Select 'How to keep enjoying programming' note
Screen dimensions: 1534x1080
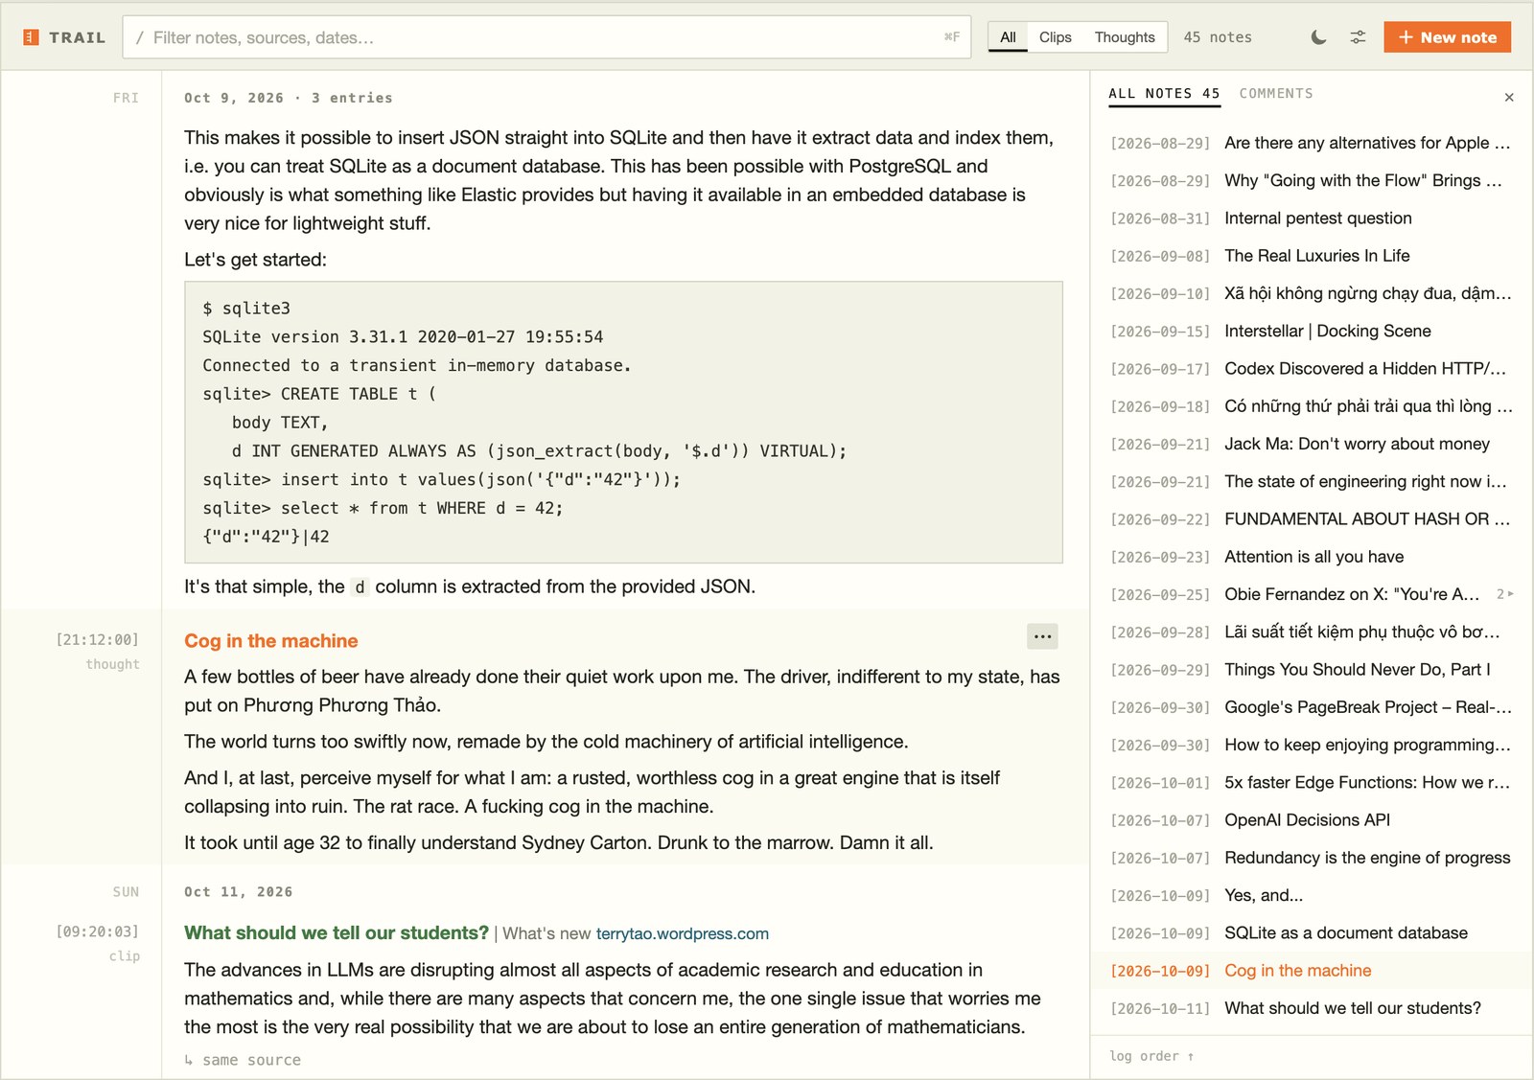tap(1311, 745)
